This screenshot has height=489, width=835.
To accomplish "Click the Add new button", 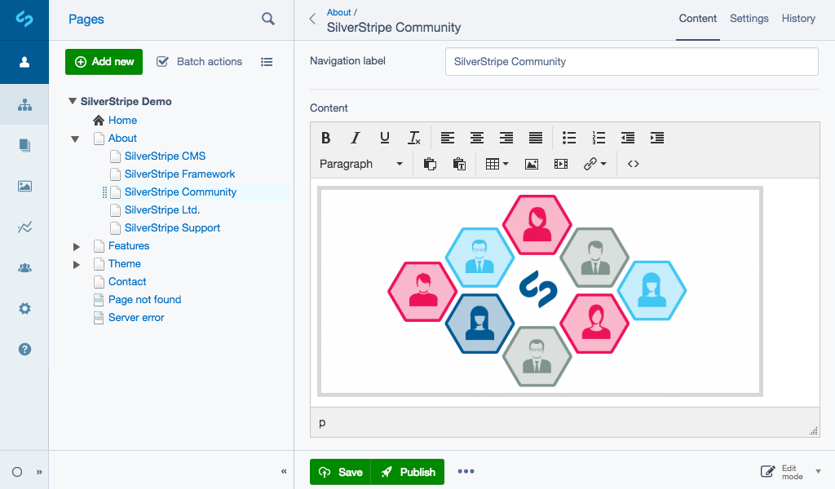I will tap(104, 62).
